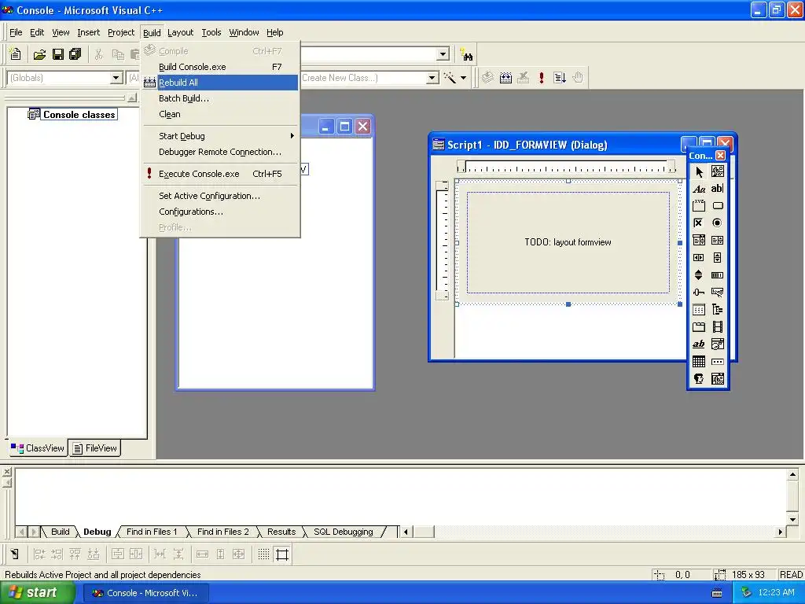Click the Test dialog switch icon
Viewport: 805px width, 604px height.
click(15, 554)
